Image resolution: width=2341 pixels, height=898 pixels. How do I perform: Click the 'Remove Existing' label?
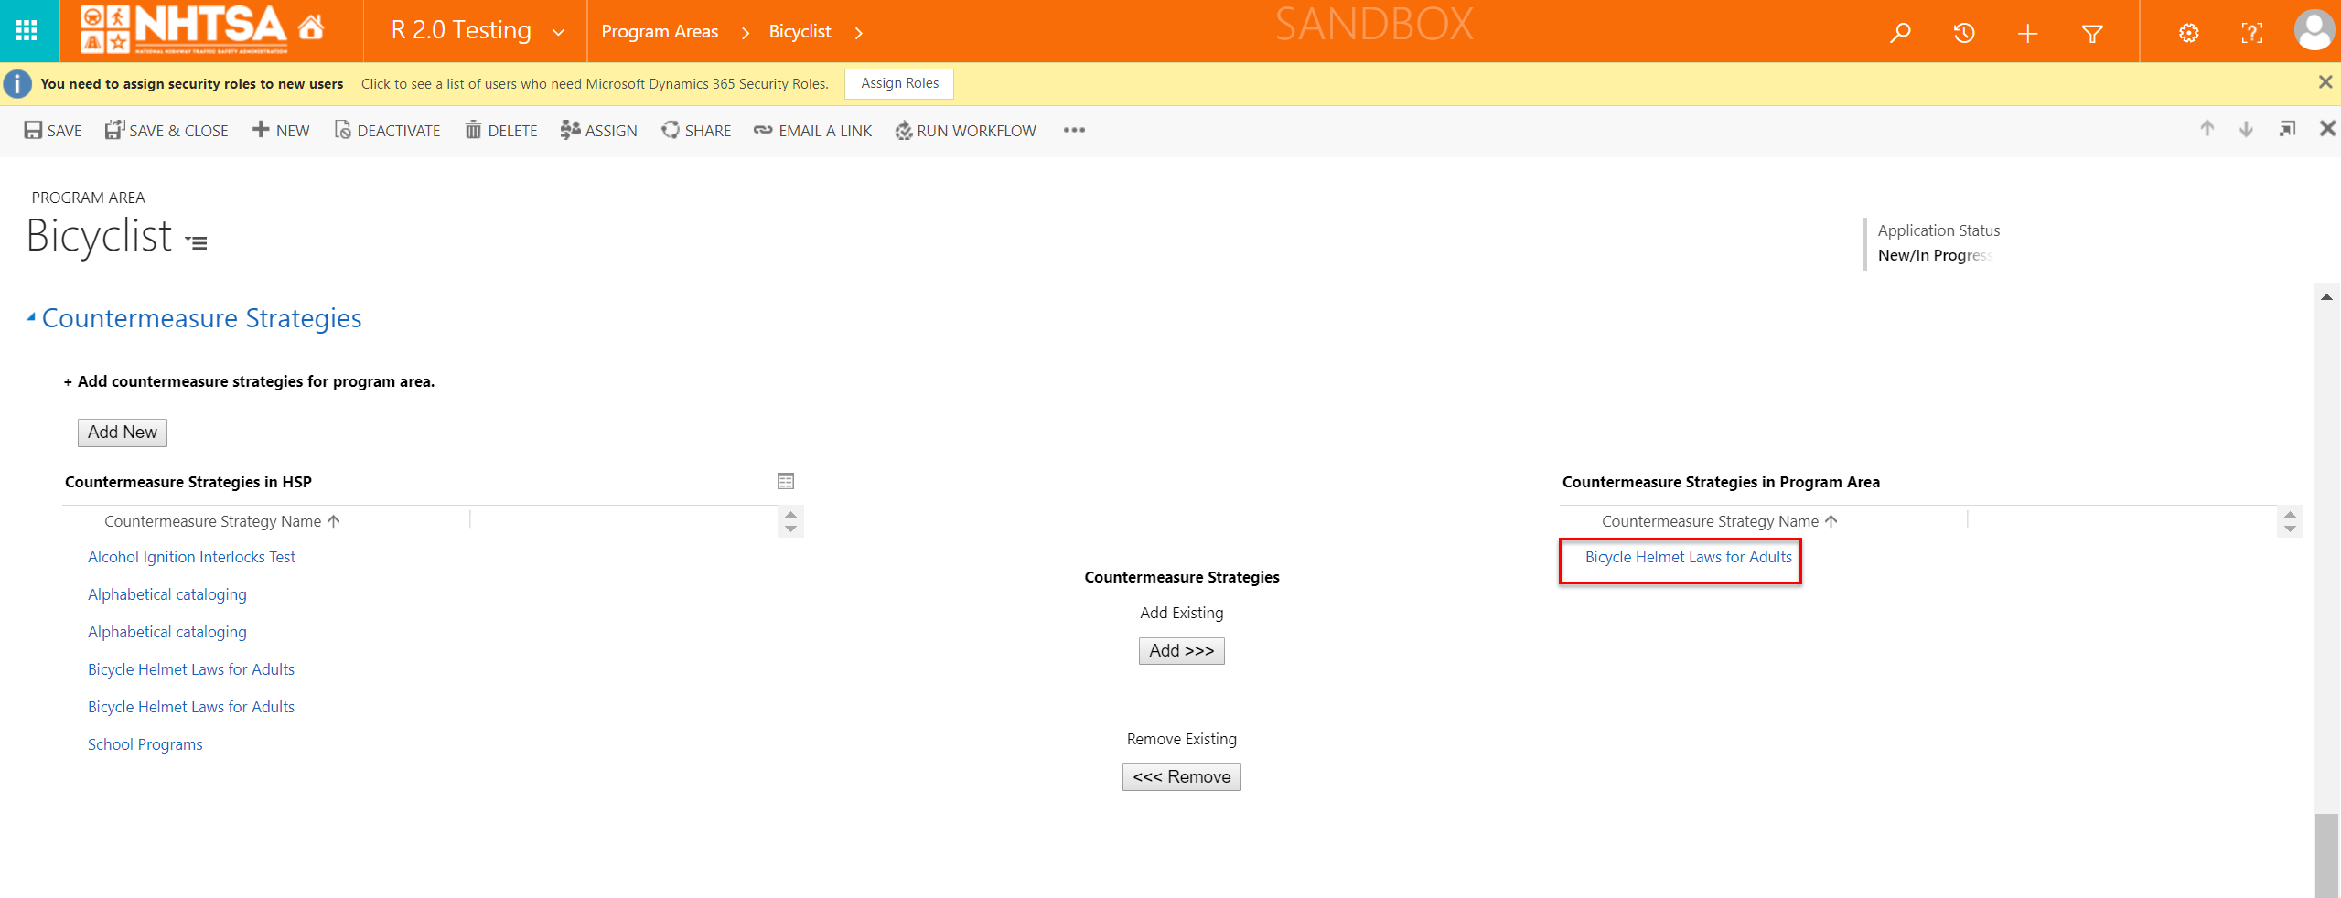pyautogui.click(x=1182, y=739)
